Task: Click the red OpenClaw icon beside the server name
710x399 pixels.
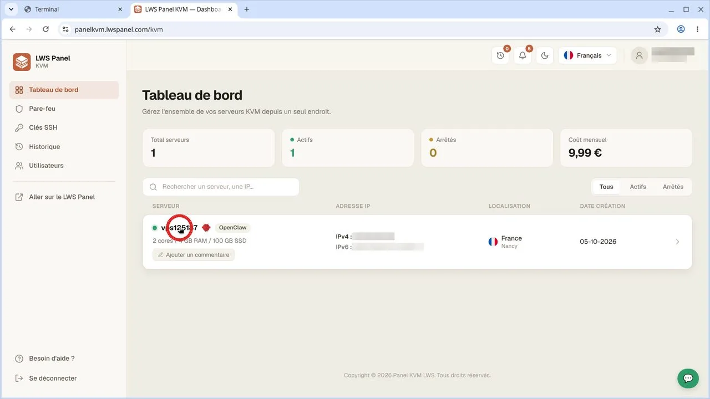Action: pos(206,228)
